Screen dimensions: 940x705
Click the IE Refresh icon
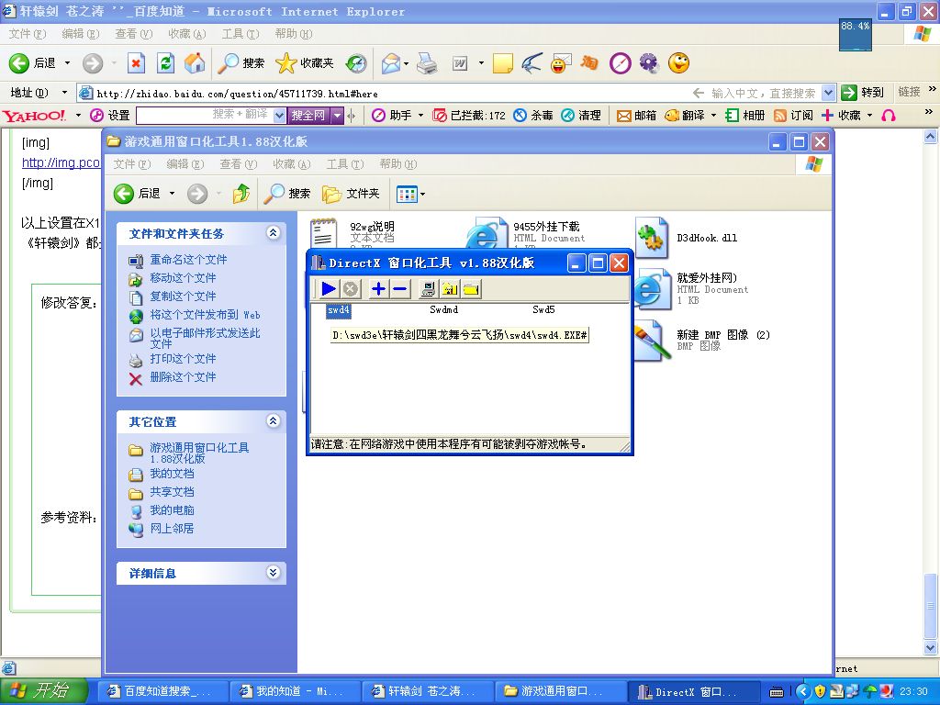(x=165, y=62)
